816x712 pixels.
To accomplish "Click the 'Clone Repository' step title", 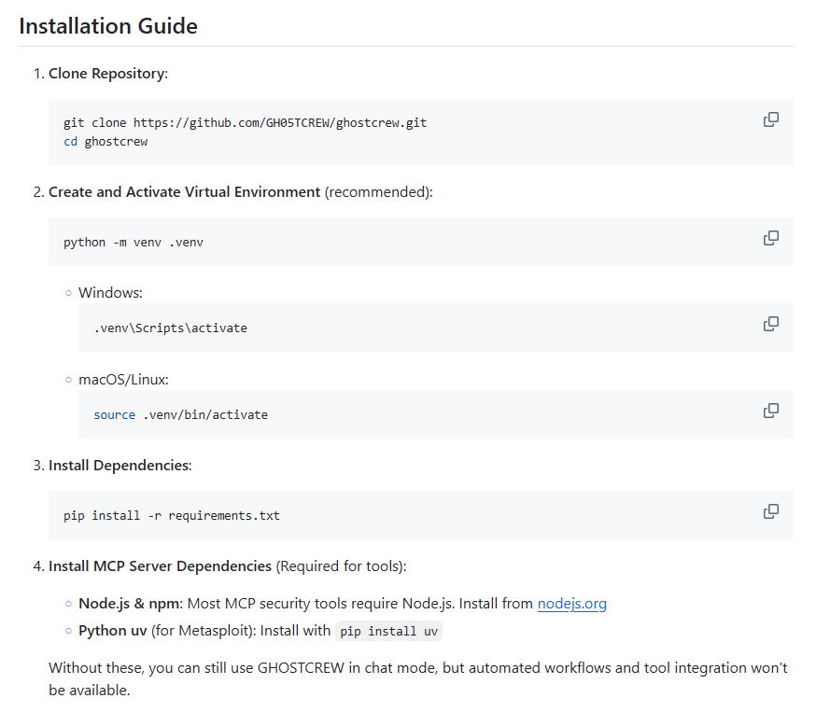I will point(107,73).
